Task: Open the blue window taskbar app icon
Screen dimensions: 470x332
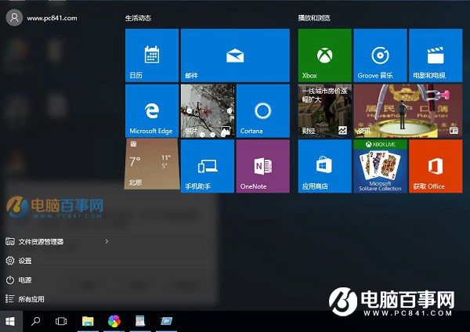Action: pyautogui.click(x=166, y=322)
